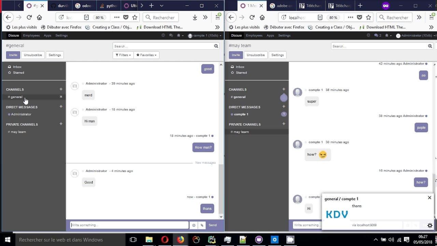Screen dimensions: 437x246
Task: Open channel Settings button in #general window
Action: (x=55, y=55)
